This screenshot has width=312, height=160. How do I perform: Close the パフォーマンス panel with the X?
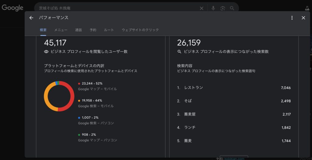point(303,18)
